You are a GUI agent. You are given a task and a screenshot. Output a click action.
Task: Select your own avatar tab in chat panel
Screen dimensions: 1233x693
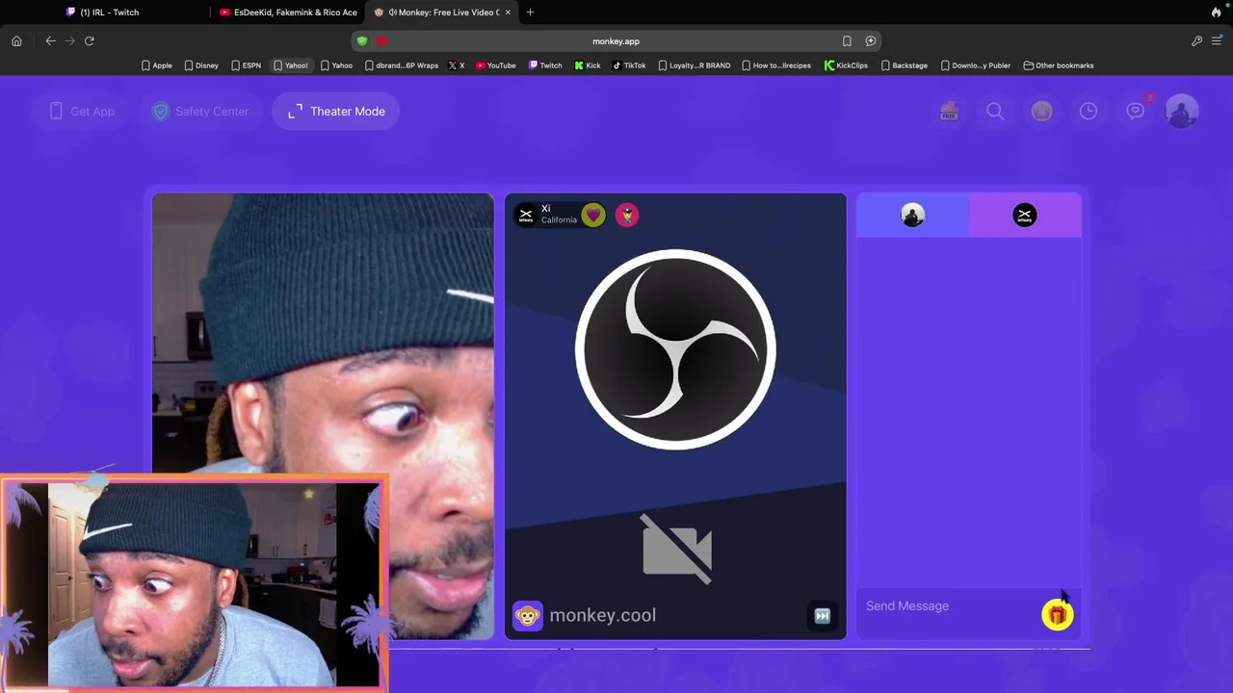(x=912, y=216)
